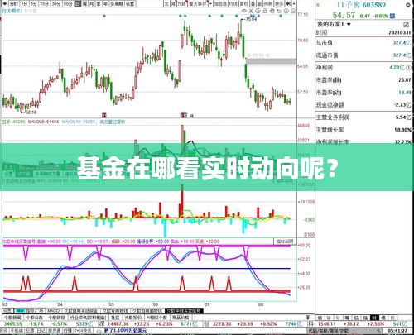
Task: Select the MACD indicator tab
Action: coord(54,311)
